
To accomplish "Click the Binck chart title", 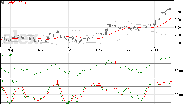I will pos(5,3).
